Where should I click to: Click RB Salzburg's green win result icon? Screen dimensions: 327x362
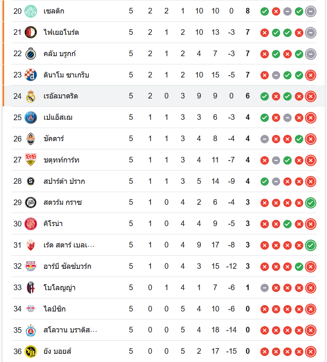click(299, 267)
